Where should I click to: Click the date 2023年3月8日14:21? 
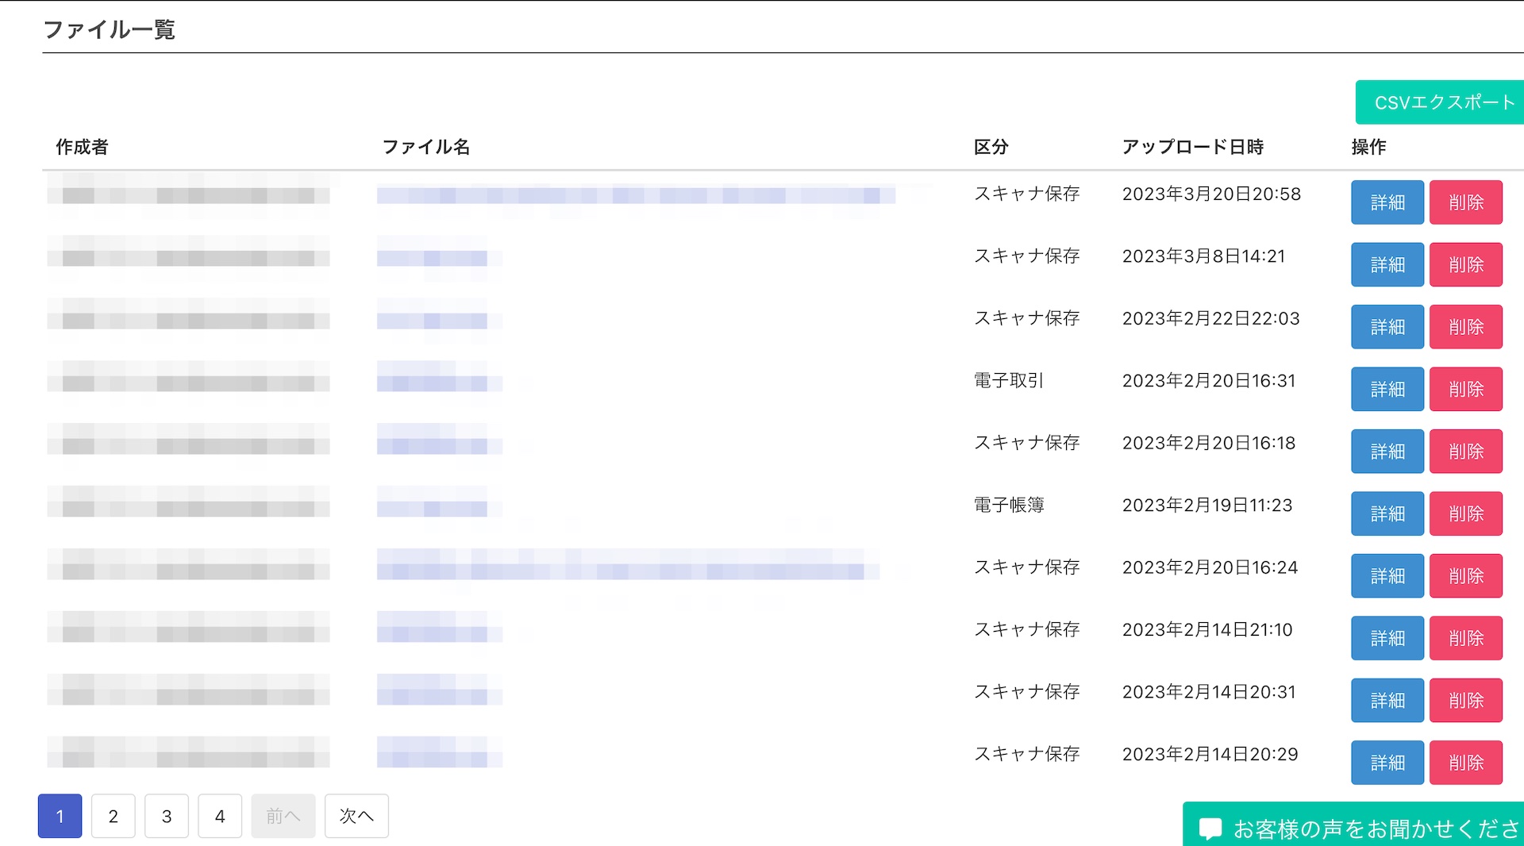click(x=1203, y=256)
